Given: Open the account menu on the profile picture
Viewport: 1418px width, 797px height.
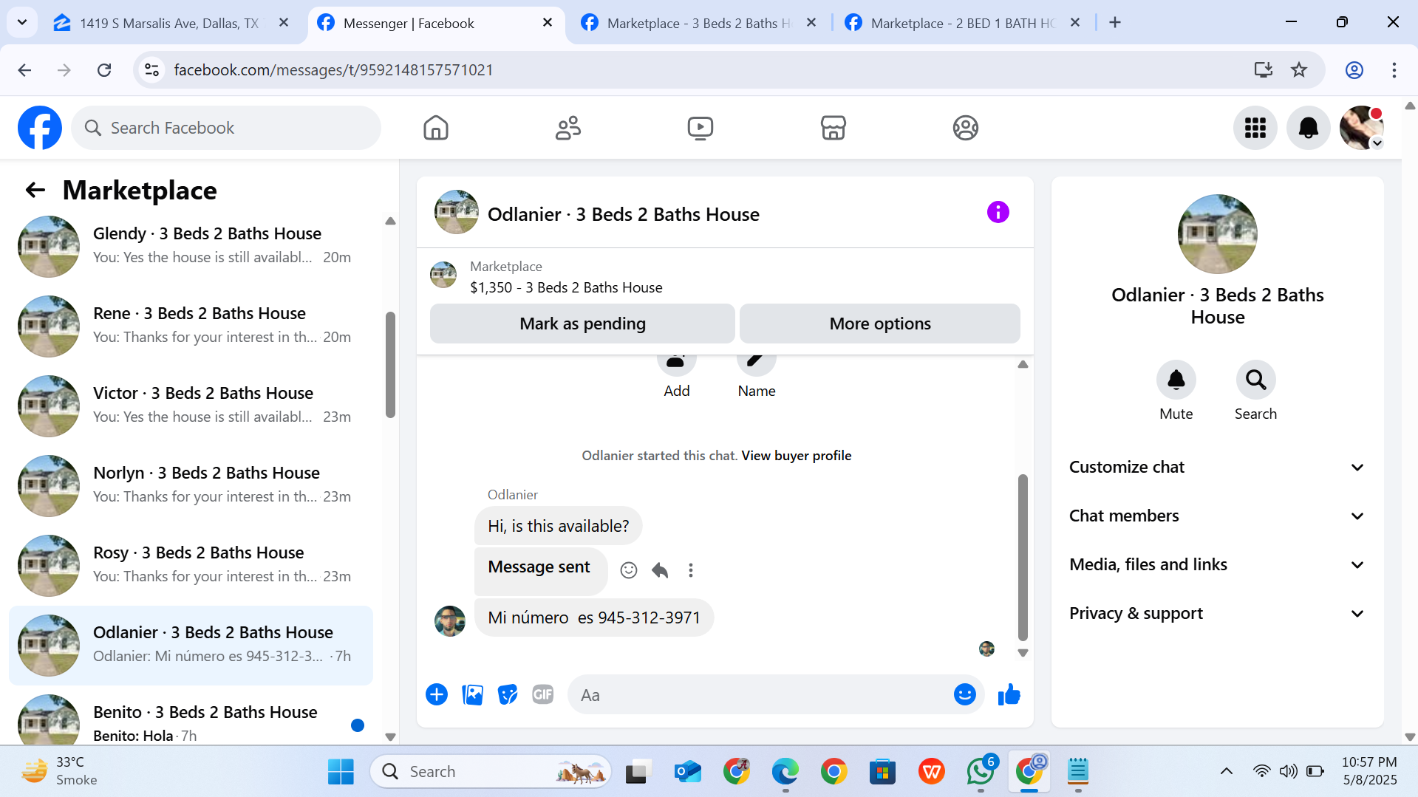Looking at the screenshot, I should pyautogui.click(x=1361, y=128).
